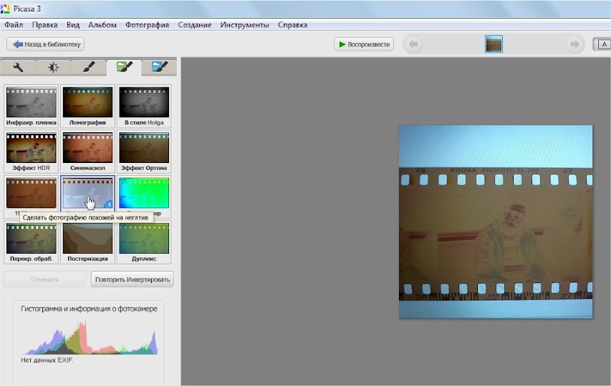Viewport: 611px width, 386px height.
Task: Click the color histogram graph
Action: point(91,337)
